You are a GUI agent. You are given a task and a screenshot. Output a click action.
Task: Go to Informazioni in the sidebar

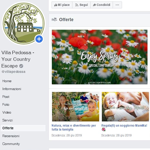coord(12,89)
